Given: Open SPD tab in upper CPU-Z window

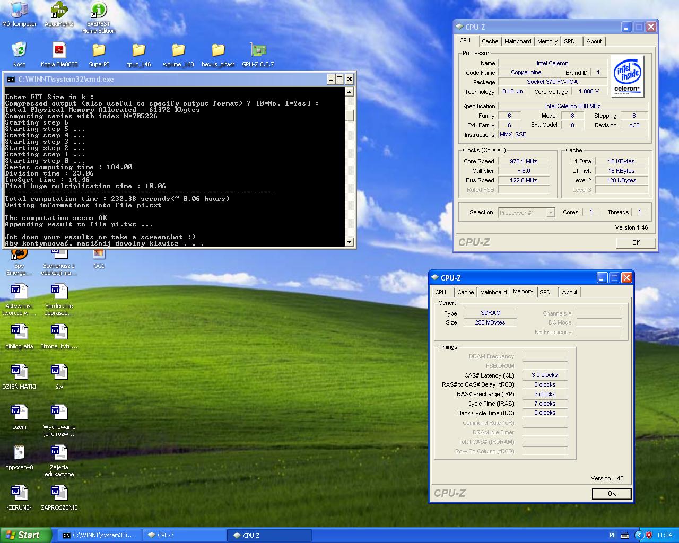Looking at the screenshot, I should [x=570, y=41].
